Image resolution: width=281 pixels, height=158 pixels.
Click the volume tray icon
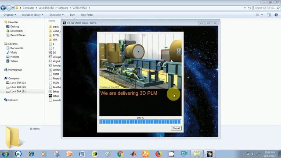coord(253,154)
